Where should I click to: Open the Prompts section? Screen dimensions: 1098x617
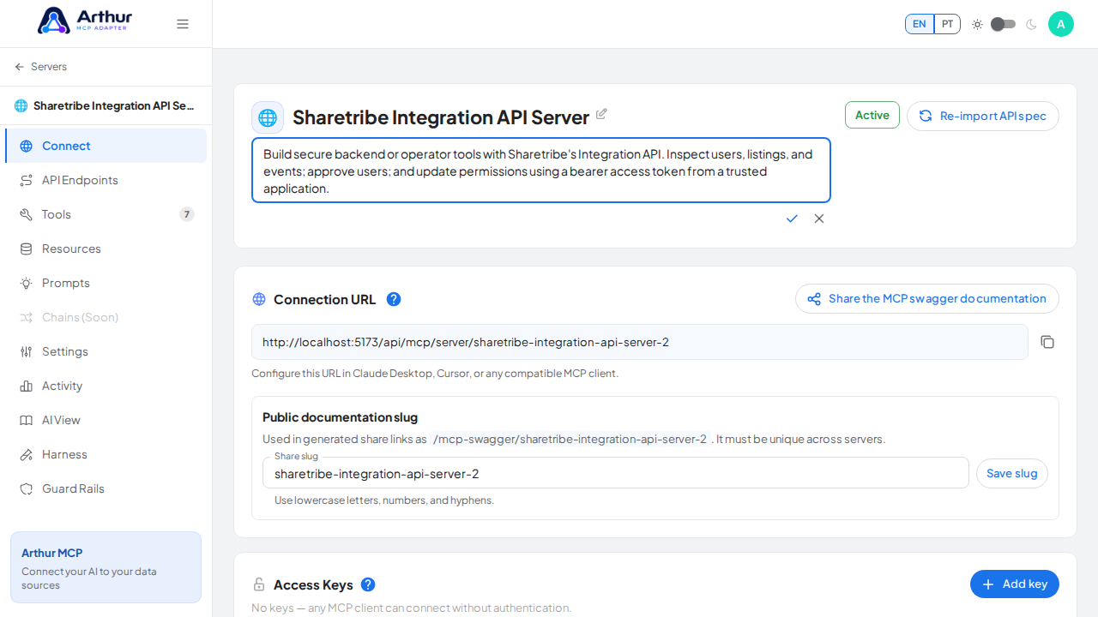[x=106, y=283]
